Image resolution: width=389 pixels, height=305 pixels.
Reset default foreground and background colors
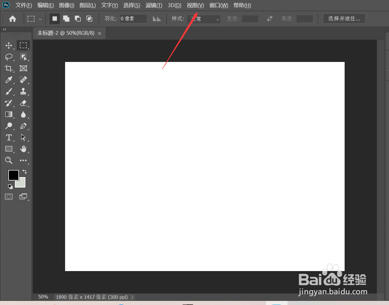pyautogui.click(x=10, y=186)
